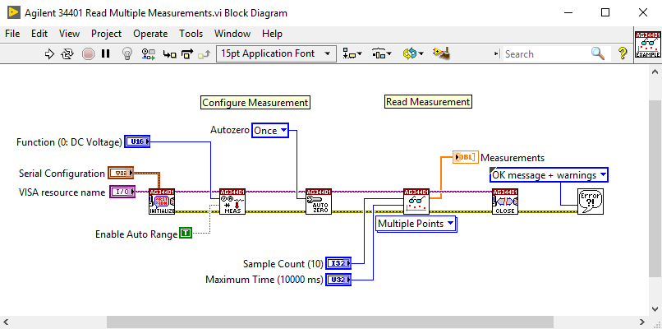Toggle Highlight Execution light bulb
The image size is (662, 329).
coord(127,53)
